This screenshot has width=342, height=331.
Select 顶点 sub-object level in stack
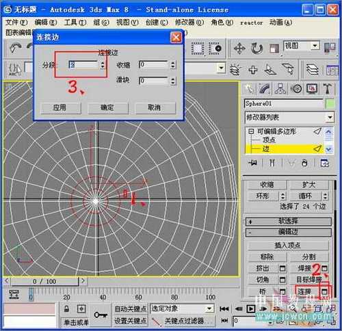(x=269, y=140)
